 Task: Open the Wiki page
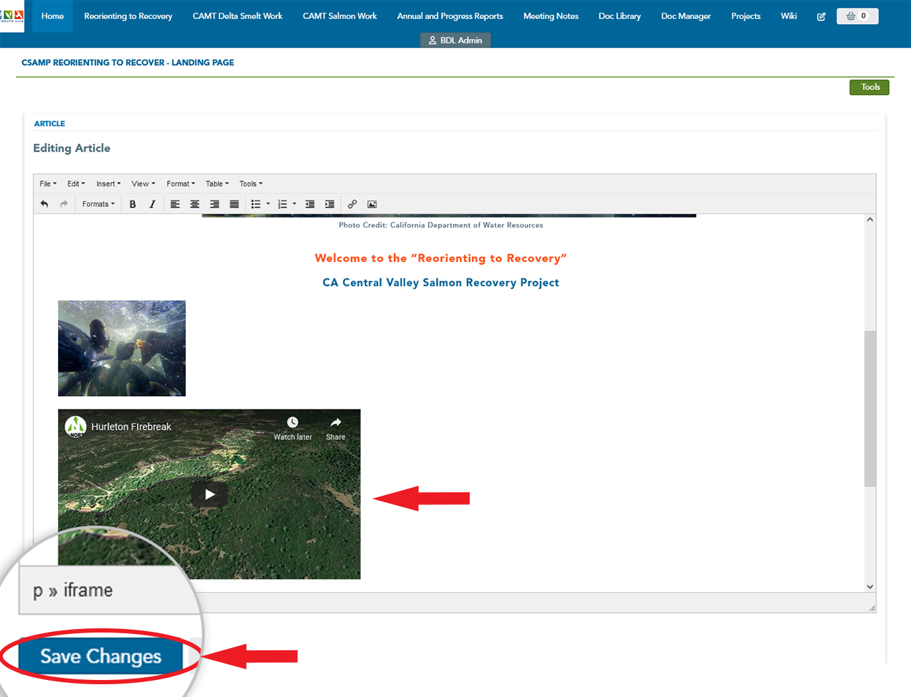click(x=789, y=16)
